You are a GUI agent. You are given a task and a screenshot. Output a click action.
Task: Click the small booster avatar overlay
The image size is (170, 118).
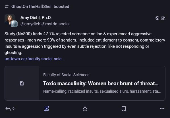pos(14,24)
